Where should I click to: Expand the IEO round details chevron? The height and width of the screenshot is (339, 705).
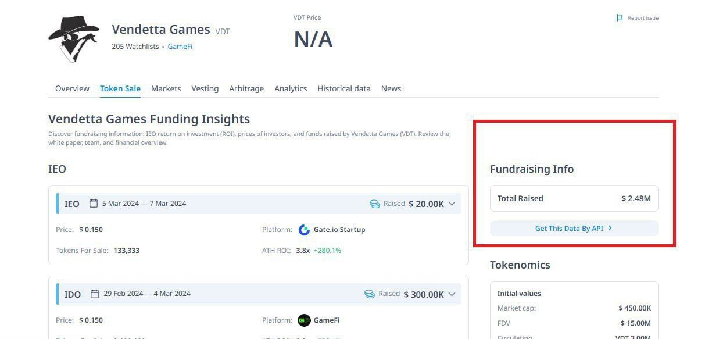(x=452, y=204)
